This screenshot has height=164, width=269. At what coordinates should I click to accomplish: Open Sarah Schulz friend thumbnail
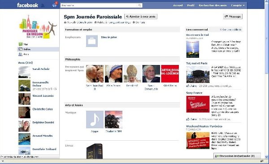(x=24, y=72)
